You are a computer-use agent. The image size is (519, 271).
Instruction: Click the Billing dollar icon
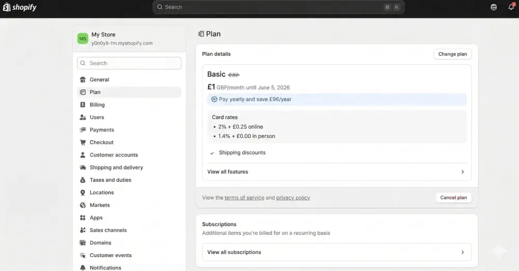(x=83, y=105)
